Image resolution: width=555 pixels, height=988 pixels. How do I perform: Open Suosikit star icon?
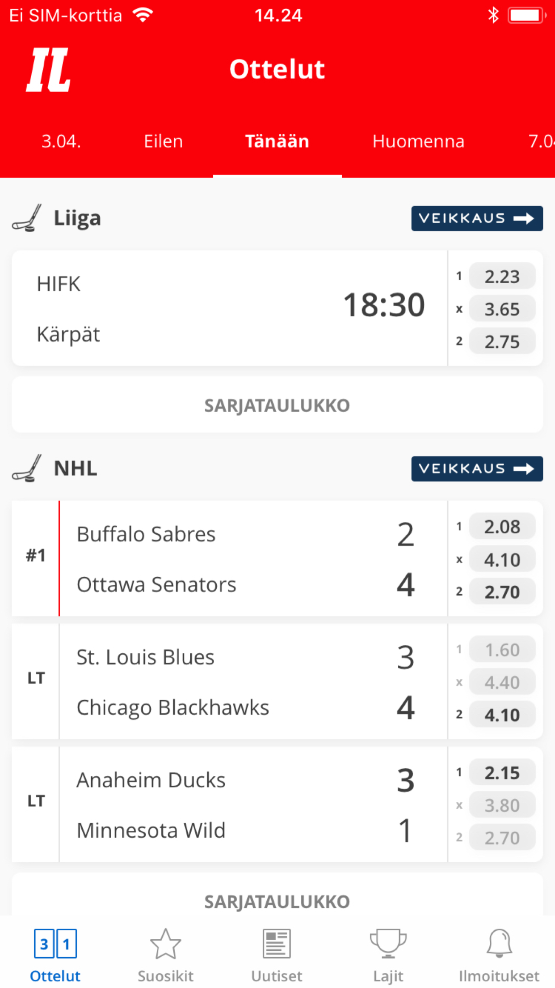[x=165, y=944]
